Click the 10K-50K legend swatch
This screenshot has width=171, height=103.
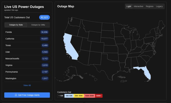pyautogui.click(x=69, y=96)
